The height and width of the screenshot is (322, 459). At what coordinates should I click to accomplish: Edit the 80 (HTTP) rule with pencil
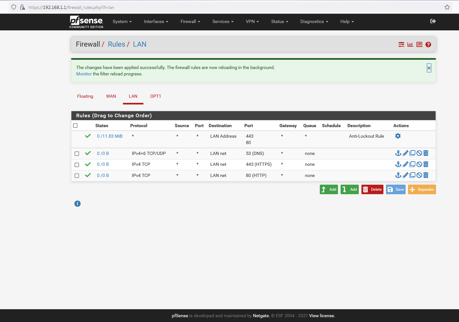pyautogui.click(x=406, y=175)
